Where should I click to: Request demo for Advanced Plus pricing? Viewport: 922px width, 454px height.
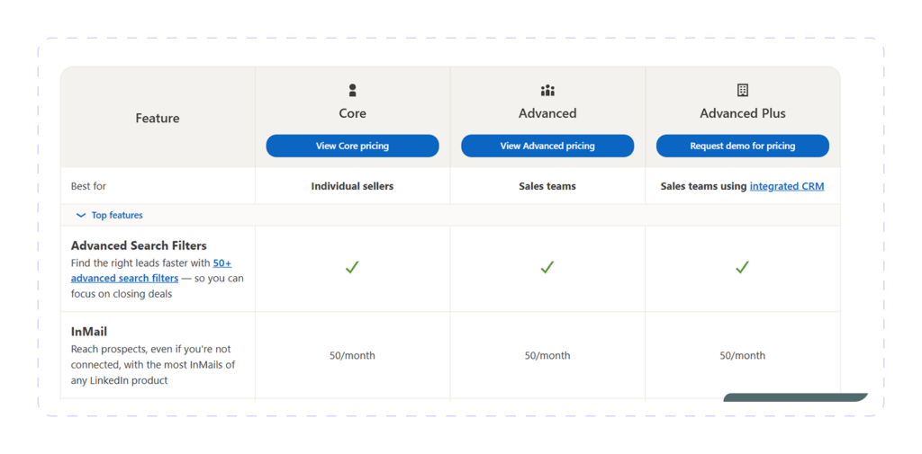click(x=743, y=146)
